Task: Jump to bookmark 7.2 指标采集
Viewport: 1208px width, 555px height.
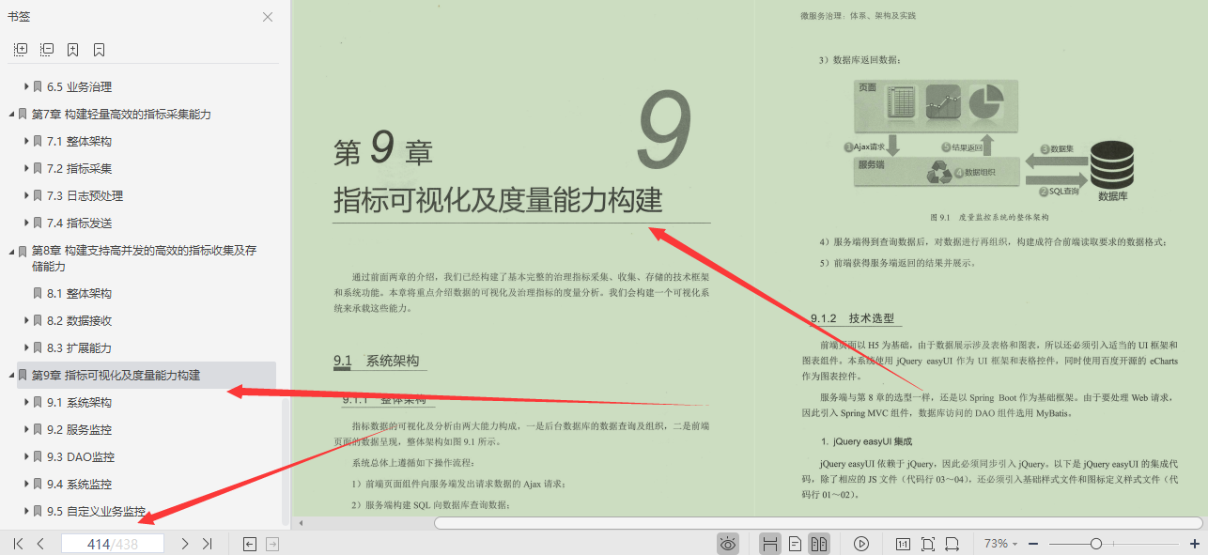Action: pyautogui.click(x=79, y=168)
